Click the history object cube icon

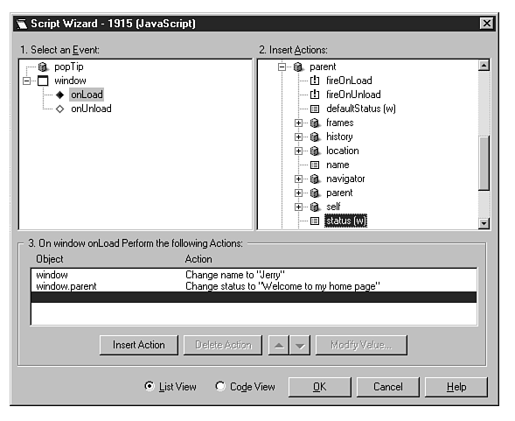[315, 137]
